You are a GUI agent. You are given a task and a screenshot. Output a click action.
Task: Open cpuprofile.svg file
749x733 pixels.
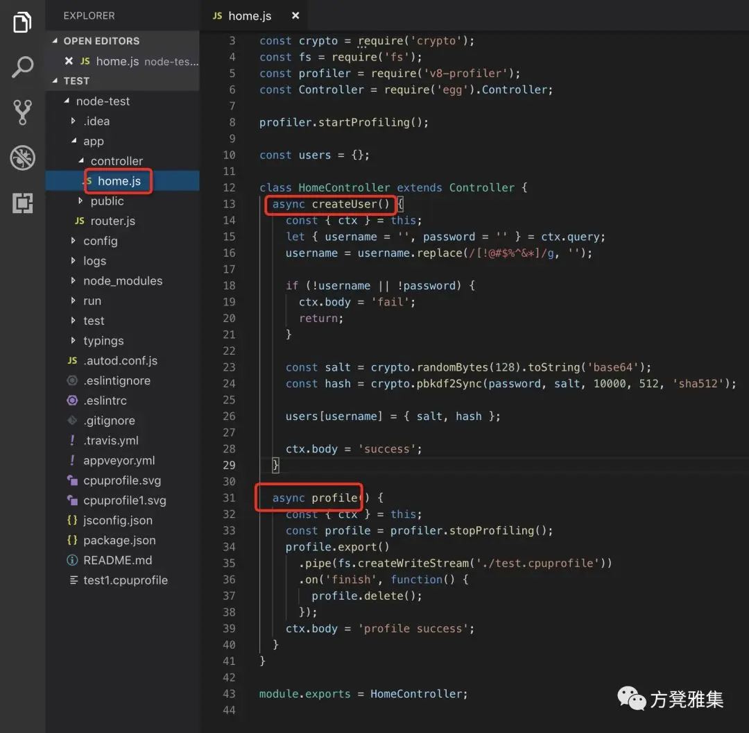[x=122, y=480]
